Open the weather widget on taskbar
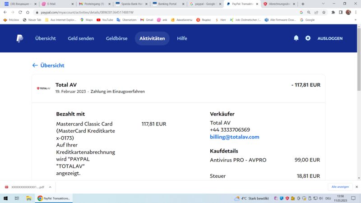 click(x=251, y=198)
